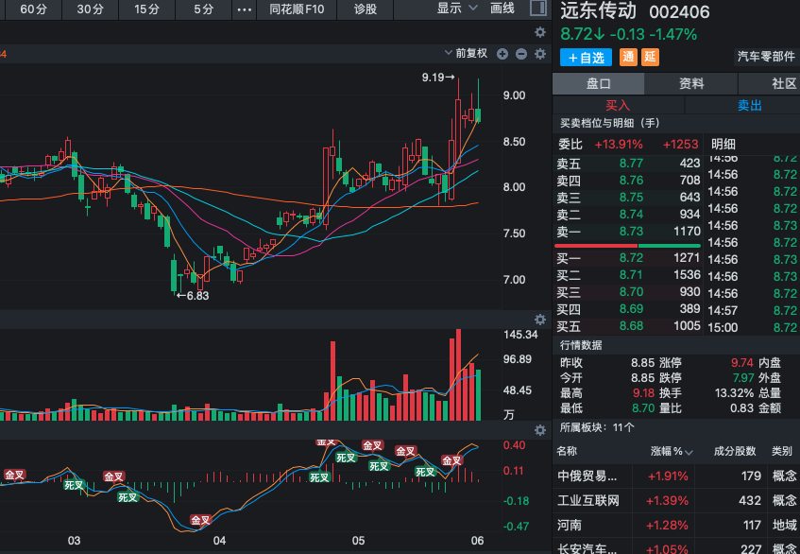Open the 汽车零部件 sector tag
800x554 pixels.
click(766, 57)
